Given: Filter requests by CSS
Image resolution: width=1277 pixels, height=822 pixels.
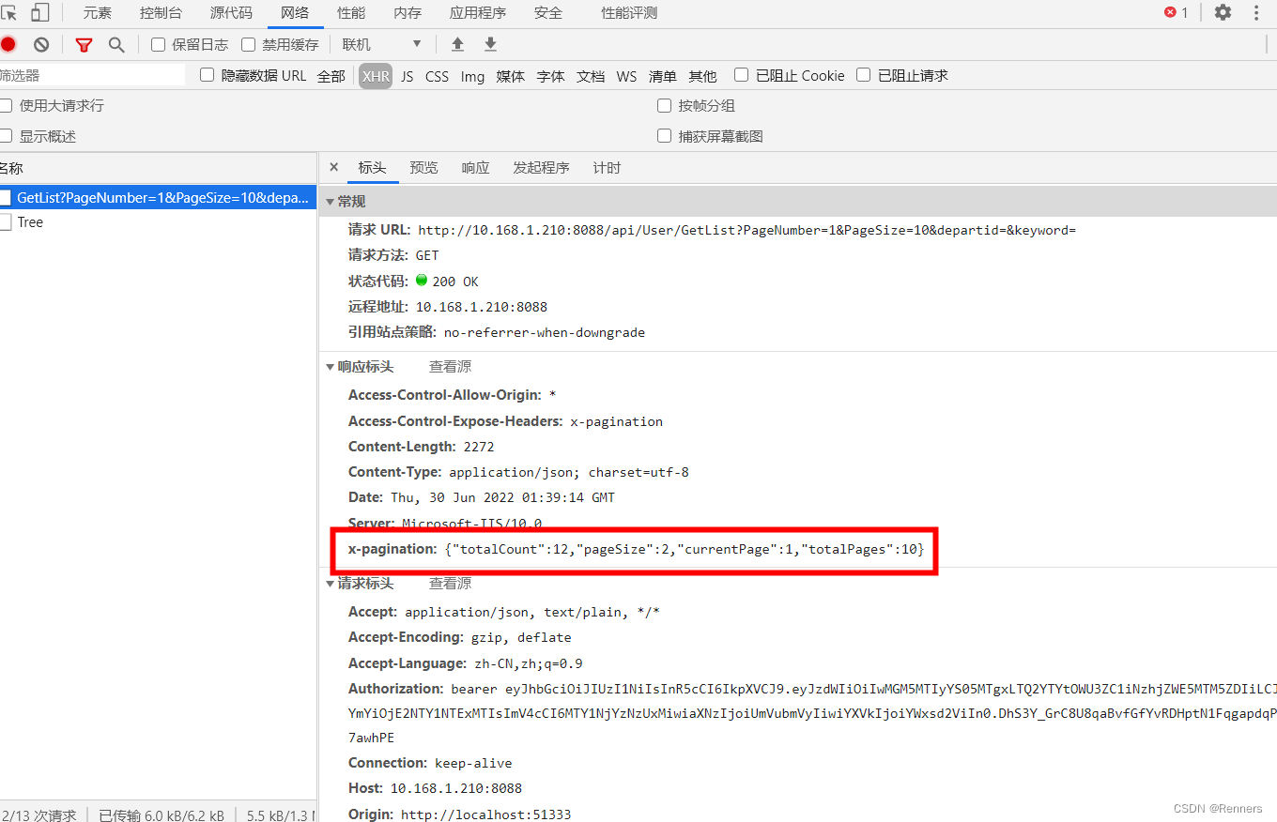Looking at the screenshot, I should pos(437,76).
